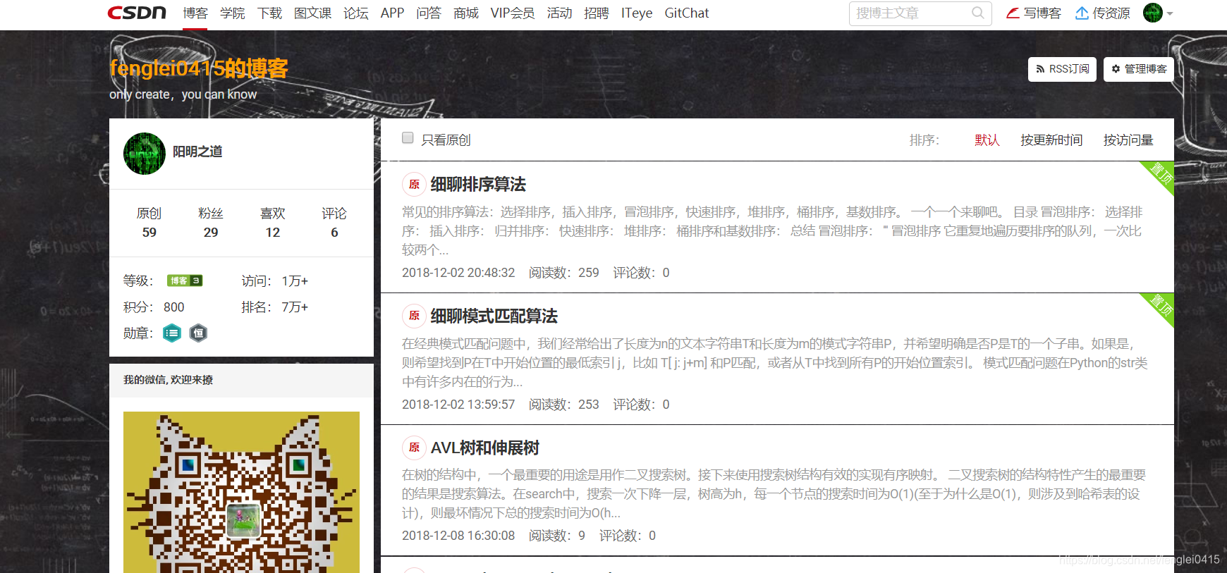Open the 招聘 nav item
The height and width of the screenshot is (573, 1227).
pyautogui.click(x=597, y=13)
